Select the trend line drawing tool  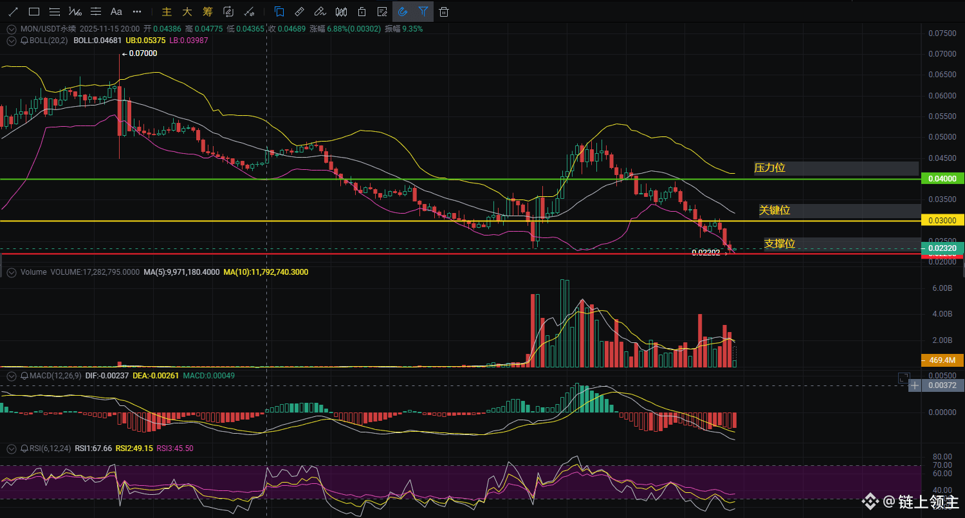pyautogui.click(x=13, y=12)
